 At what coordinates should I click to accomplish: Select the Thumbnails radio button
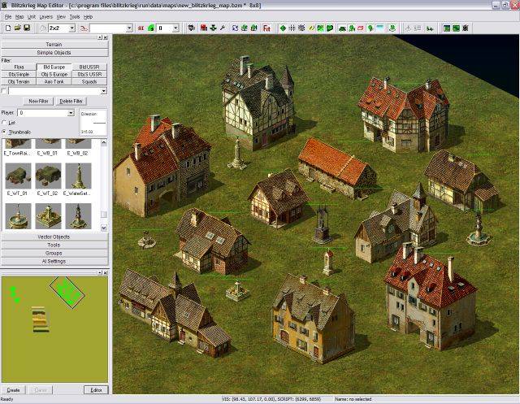click(x=5, y=131)
